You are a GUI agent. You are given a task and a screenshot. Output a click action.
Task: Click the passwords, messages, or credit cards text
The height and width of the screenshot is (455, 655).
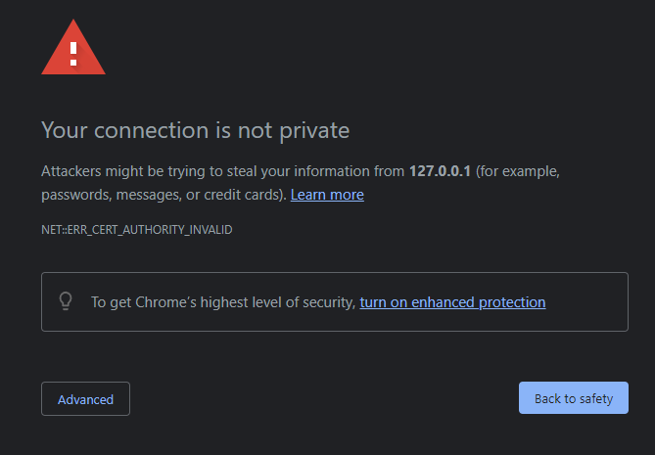tap(164, 195)
